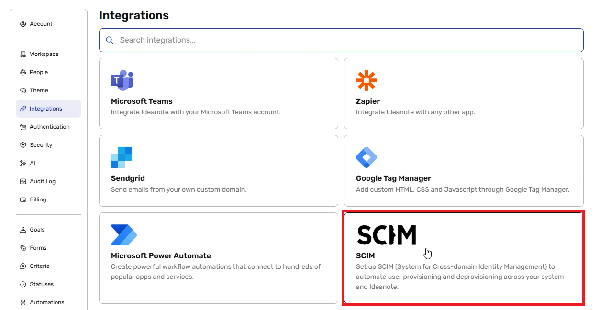Go to Automations settings

[x=48, y=302]
